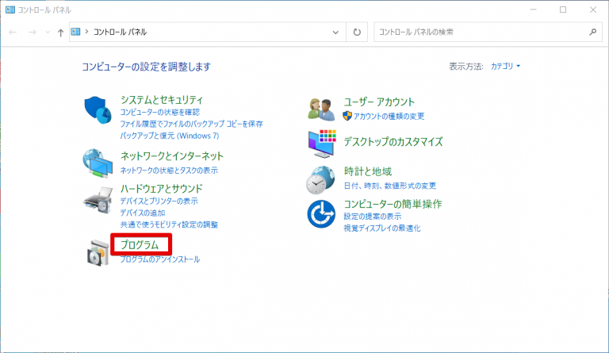The height and width of the screenshot is (353, 609).
Task: Open ハードウェアとサウンド category
Action: (x=162, y=189)
